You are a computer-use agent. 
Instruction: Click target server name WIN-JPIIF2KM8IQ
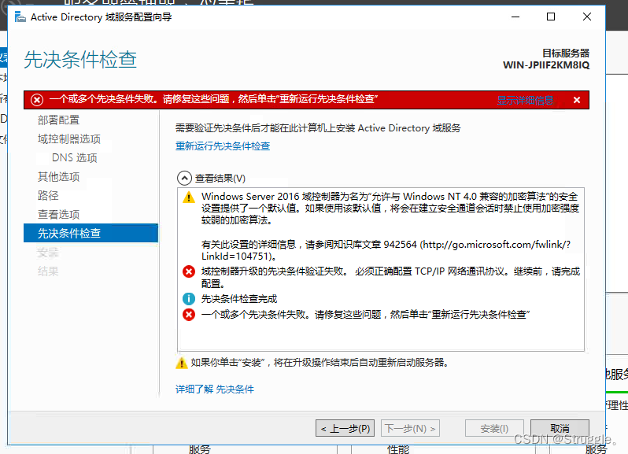point(546,65)
